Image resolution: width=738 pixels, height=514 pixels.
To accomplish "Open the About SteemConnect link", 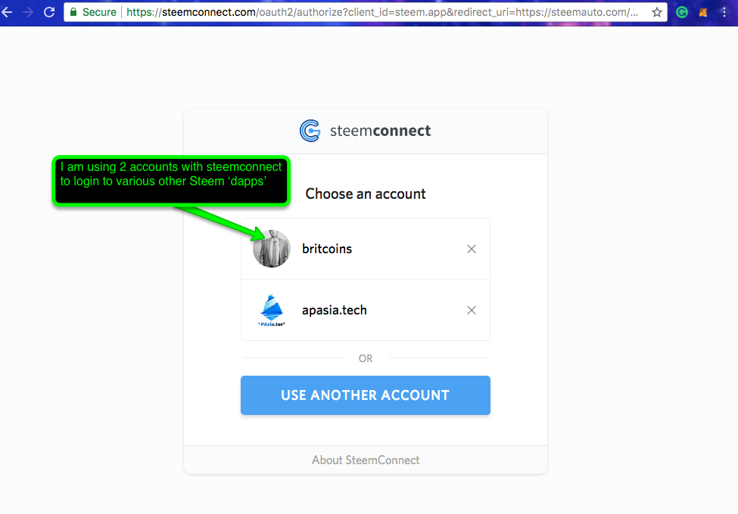I will point(366,460).
